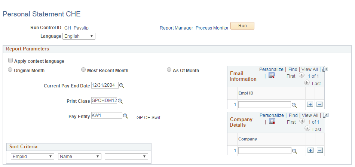Select the Original Month radio button
The width and height of the screenshot is (355, 167).
[x=10, y=69]
